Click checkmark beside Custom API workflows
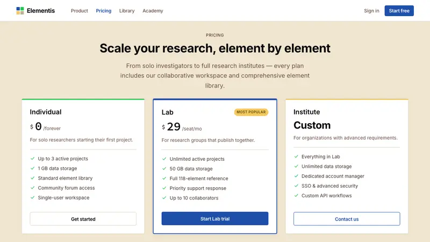 click(x=296, y=196)
